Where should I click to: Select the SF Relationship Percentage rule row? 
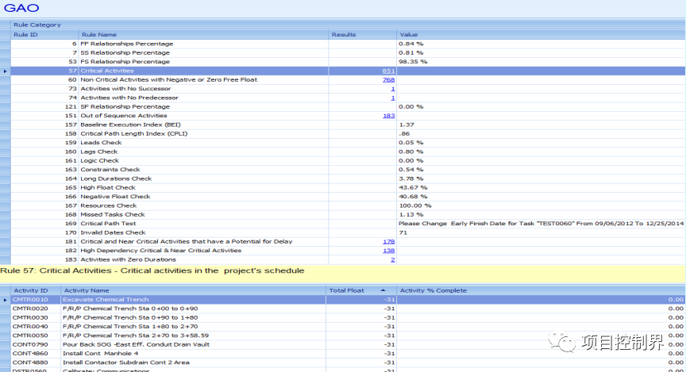click(349, 106)
